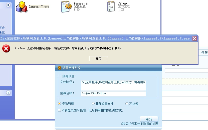Collapse the upper sidebar panel chevron

tap(8, 5)
